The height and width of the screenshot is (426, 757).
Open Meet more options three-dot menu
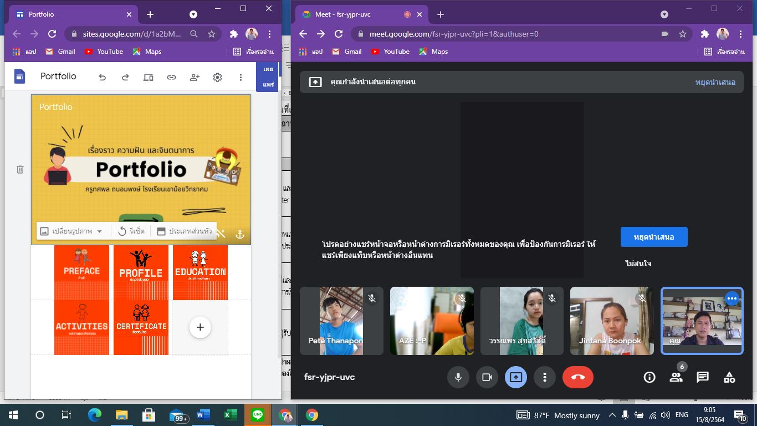tap(545, 377)
